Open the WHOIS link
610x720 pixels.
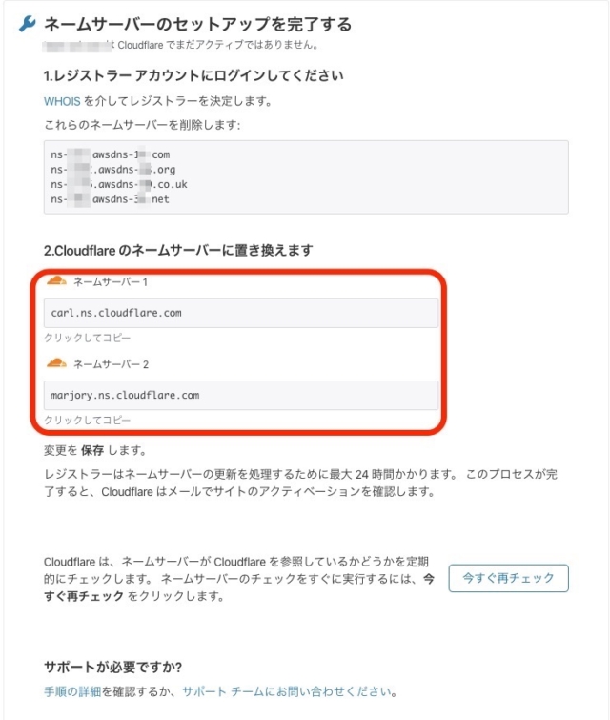coord(62,101)
